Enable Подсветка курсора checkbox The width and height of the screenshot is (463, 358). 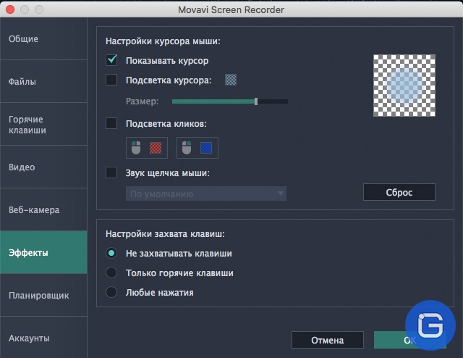111,80
